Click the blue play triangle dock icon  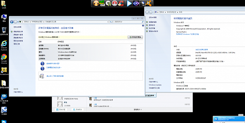pyautogui.click(x=129, y=3)
